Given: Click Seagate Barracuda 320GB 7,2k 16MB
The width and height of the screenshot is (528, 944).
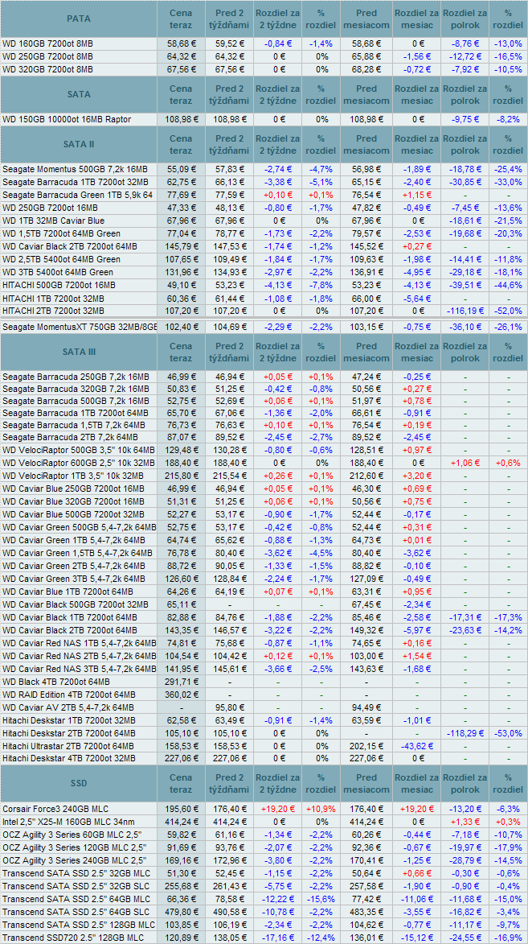Looking at the screenshot, I should (76, 389).
